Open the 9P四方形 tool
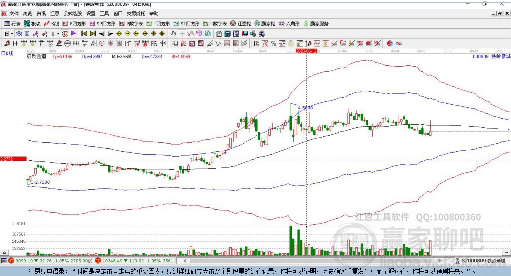This screenshot has width=511, height=276. click(x=103, y=24)
